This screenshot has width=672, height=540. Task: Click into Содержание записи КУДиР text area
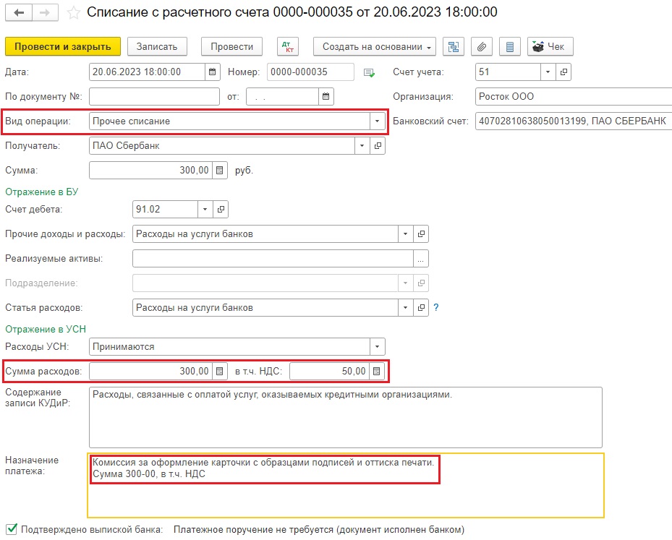point(346,418)
